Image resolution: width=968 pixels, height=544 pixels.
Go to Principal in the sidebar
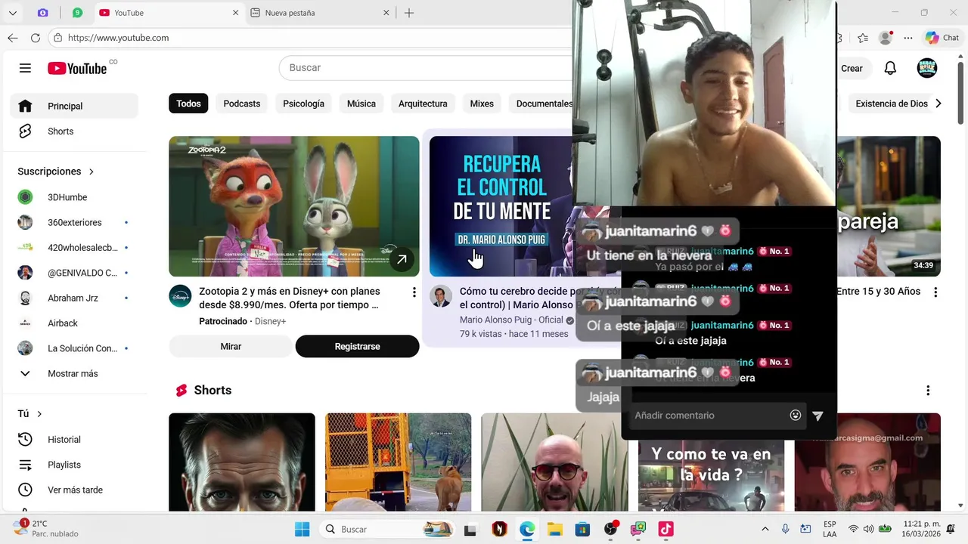(74, 106)
